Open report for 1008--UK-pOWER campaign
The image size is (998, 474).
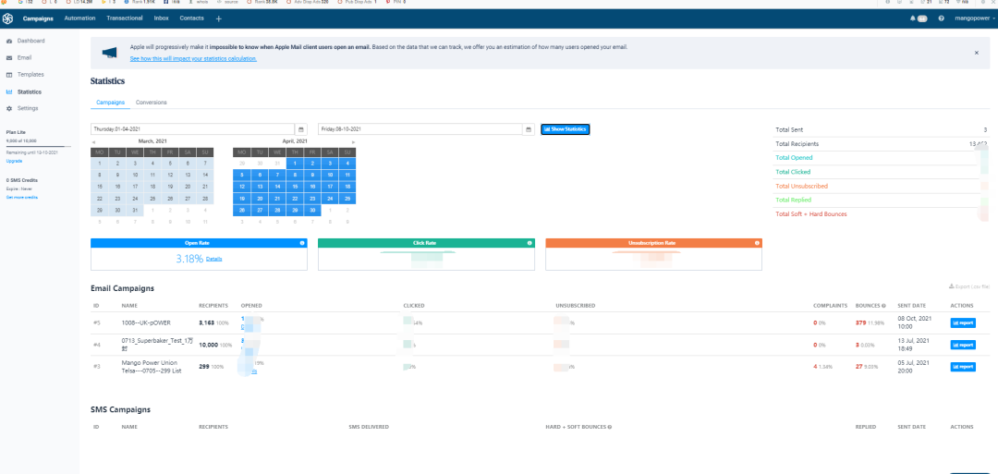coord(962,322)
